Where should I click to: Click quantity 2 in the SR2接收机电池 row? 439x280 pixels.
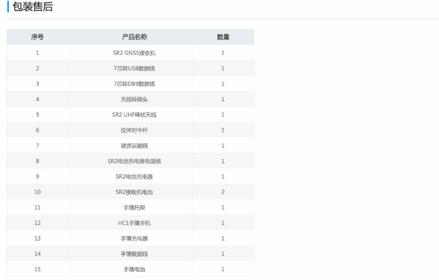pyautogui.click(x=223, y=192)
